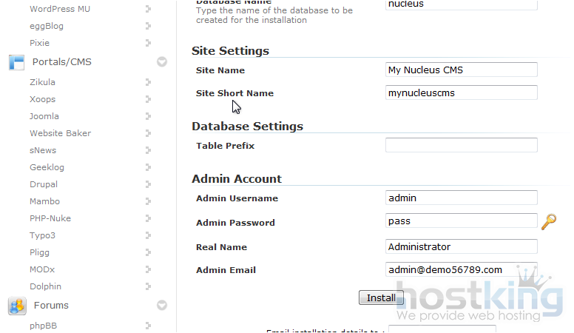Open the Dolphin script in sidebar
Viewport: 574px width, 333px height.
coord(45,286)
